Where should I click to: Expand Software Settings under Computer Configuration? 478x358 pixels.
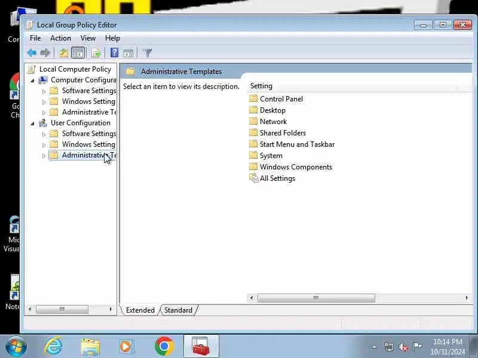[44, 91]
